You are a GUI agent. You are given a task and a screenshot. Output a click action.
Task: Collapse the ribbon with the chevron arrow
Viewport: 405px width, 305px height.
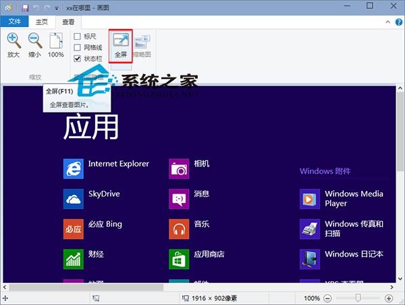click(387, 21)
